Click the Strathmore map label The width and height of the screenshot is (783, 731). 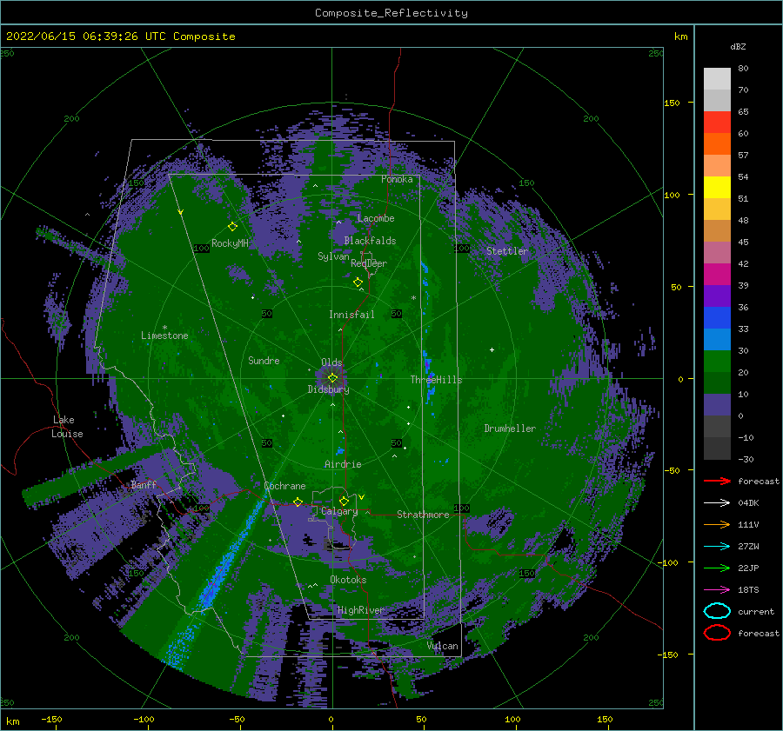click(423, 515)
